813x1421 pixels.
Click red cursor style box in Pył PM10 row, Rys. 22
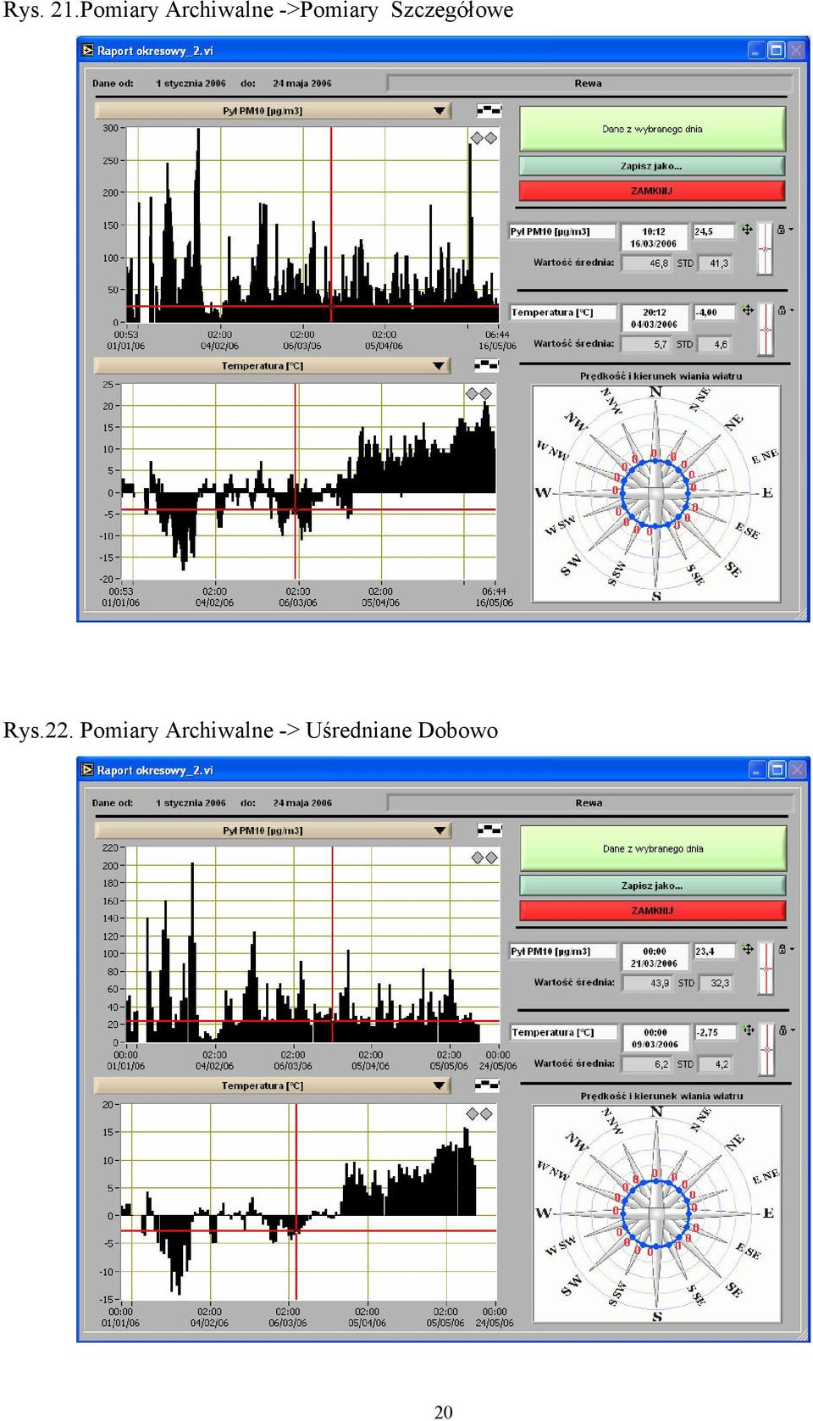coord(766,969)
